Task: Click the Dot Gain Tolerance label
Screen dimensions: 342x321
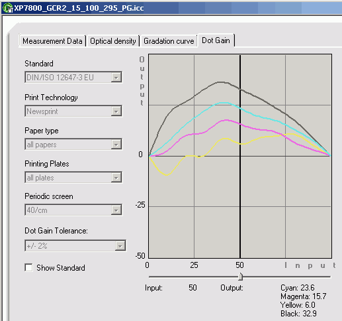Action: [x=56, y=231]
